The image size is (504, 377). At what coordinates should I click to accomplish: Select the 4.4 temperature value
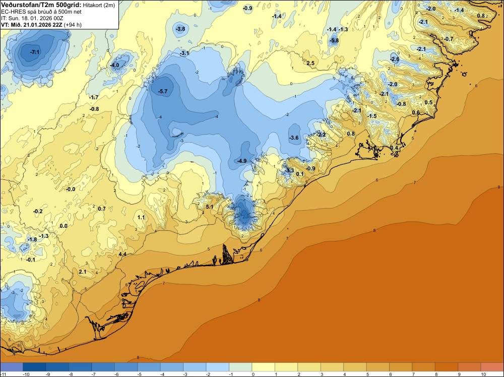point(122,254)
